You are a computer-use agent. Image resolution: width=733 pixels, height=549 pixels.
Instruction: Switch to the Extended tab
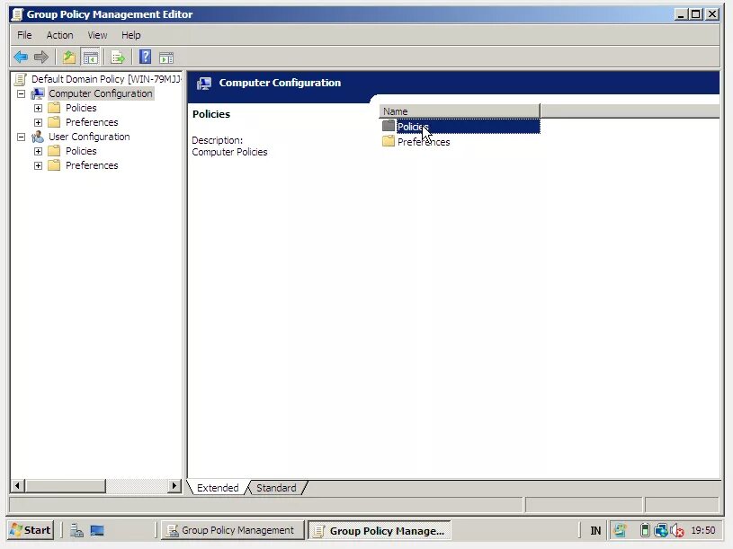[x=218, y=488]
